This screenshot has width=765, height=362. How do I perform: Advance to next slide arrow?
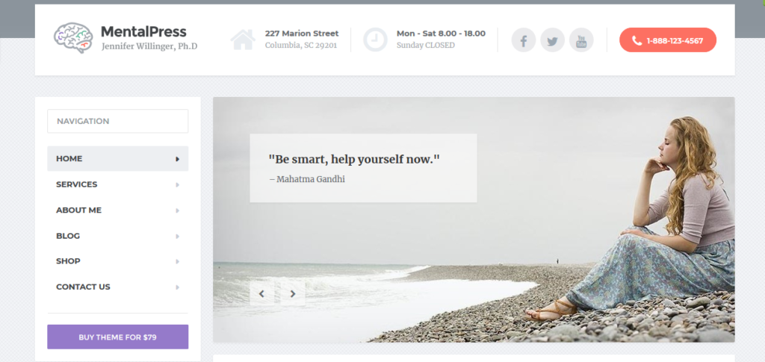(293, 293)
